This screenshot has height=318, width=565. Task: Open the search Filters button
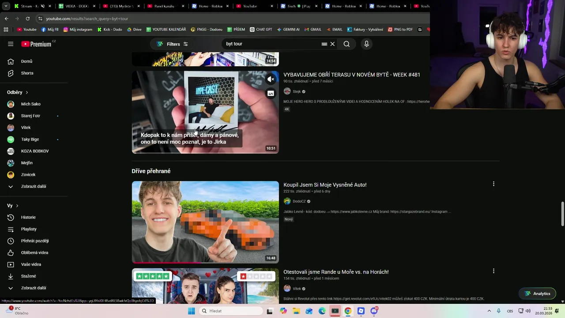173,44
